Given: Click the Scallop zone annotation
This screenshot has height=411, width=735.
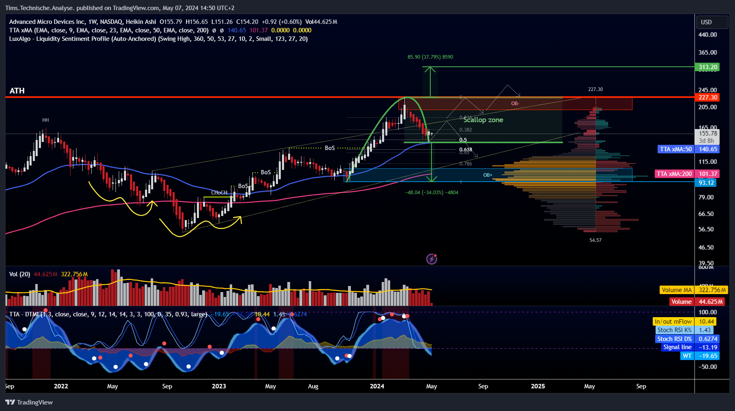Looking at the screenshot, I should (483, 120).
